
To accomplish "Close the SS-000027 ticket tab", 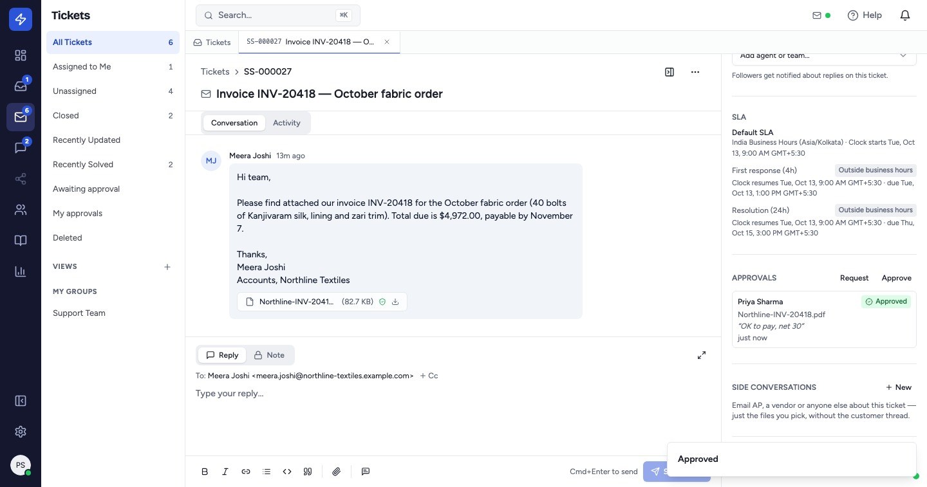I will (387, 42).
